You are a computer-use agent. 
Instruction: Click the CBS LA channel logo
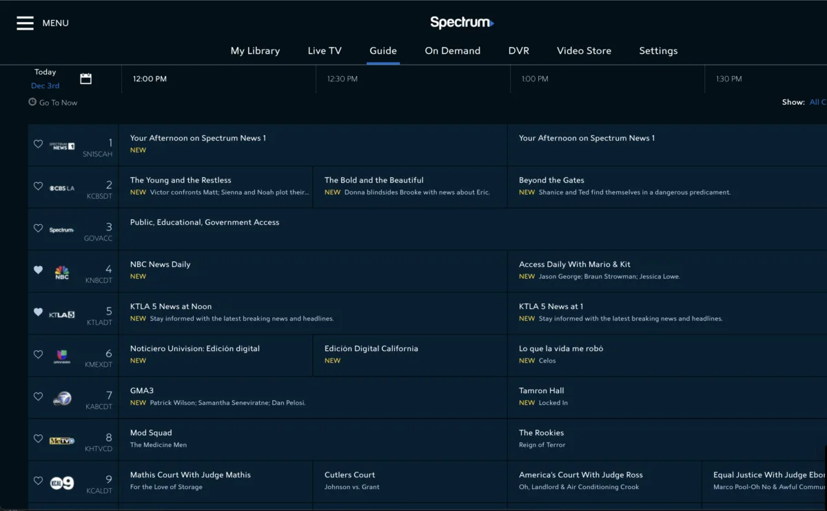coord(62,188)
